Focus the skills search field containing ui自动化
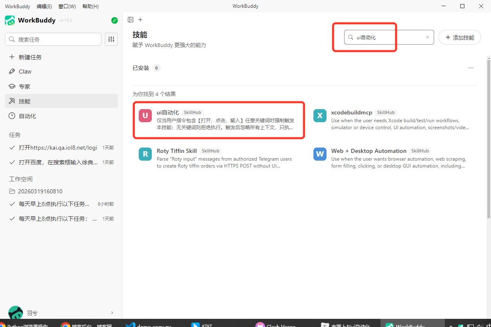 pos(389,37)
